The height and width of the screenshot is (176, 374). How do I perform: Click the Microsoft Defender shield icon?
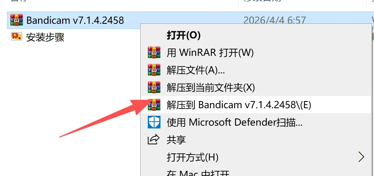pos(154,122)
